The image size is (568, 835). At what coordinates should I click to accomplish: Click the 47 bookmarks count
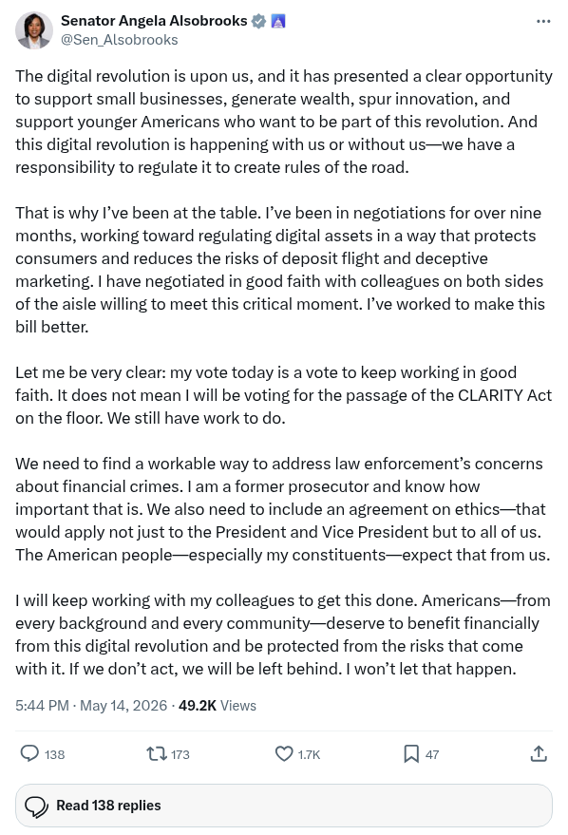click(432, 754)
